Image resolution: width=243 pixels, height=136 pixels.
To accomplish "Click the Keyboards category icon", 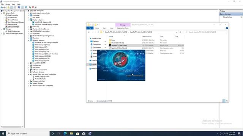I will coord(31,34).
